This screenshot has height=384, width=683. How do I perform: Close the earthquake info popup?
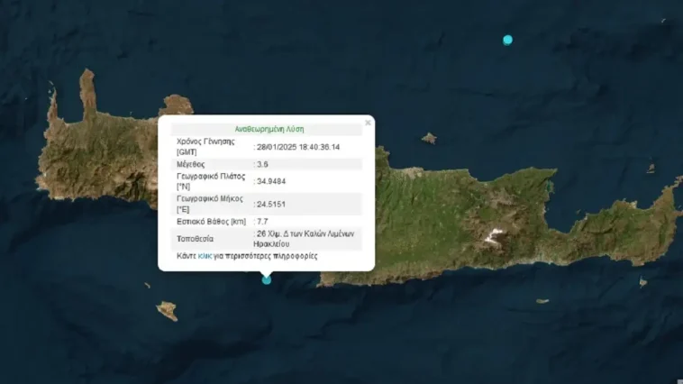368,123
